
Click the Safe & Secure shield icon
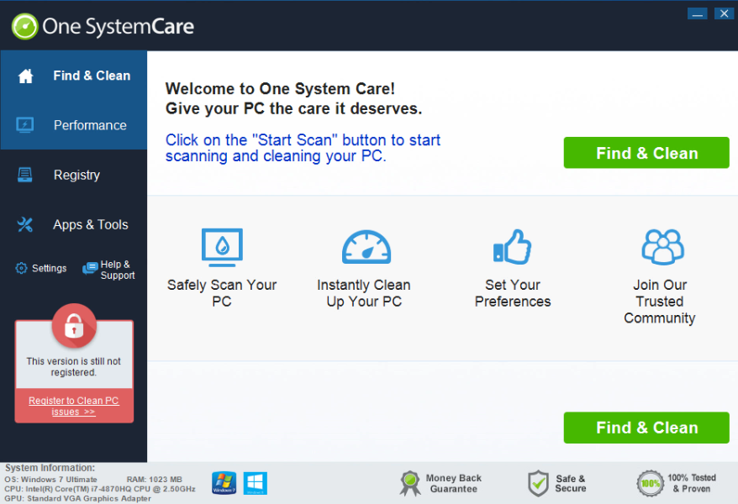pos(538,483)
